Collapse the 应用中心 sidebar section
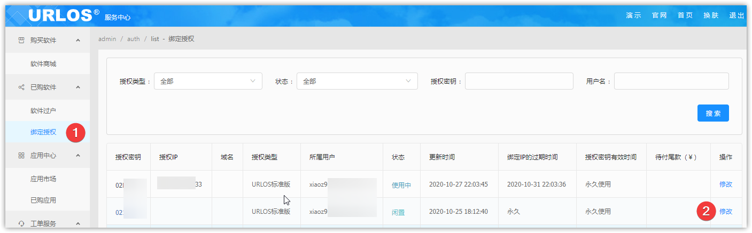Image resolution: width=752 pixels, height=233 pixels. [78, 156]
